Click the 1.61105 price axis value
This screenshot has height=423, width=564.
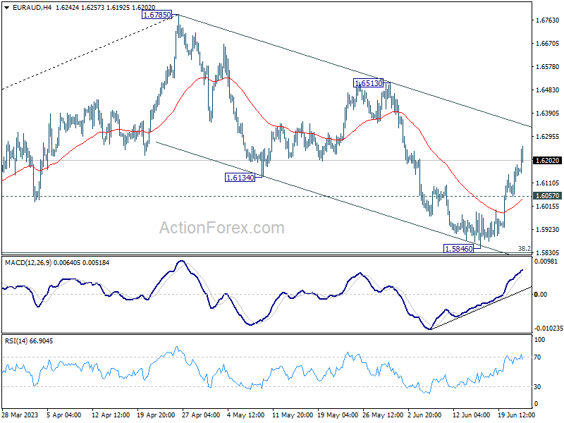548,183
